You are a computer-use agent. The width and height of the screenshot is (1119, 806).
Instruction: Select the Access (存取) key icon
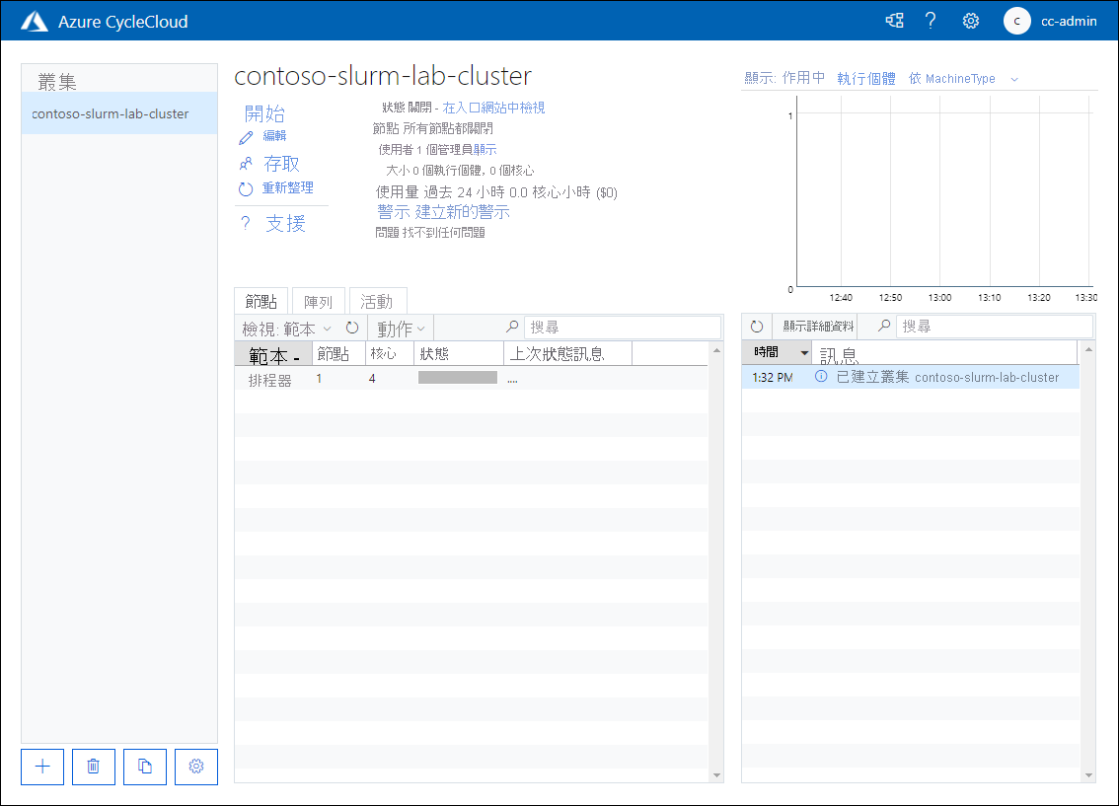(245, 162)
